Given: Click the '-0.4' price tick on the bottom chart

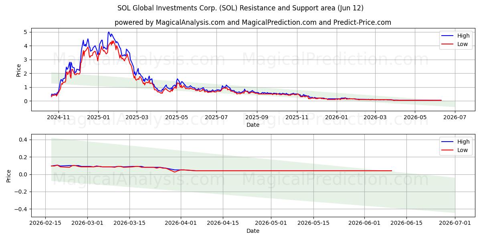Looking at the screenshot, I should pyautogui.click(x=20, y=209).
